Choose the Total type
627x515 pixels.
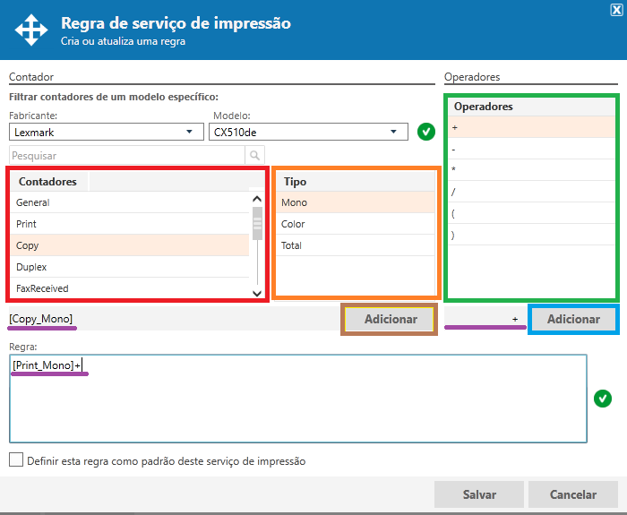294,245
